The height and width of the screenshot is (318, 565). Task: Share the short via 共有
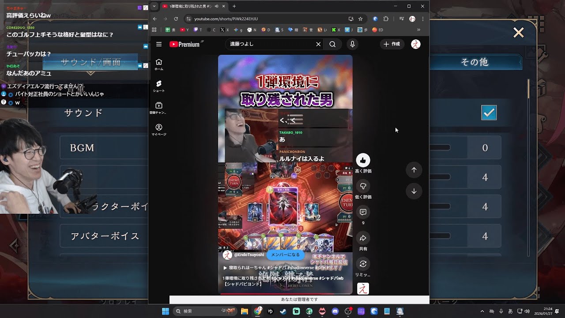tap(363, 238)
